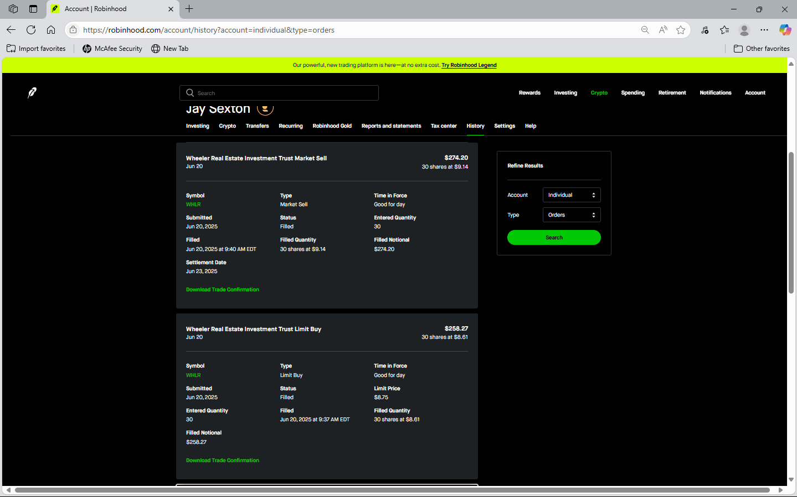The height and width of the screenshot is (497, 797).
Task: Add page to favorites with star icon
Action: pyautogui.click(x=681, y=30)
